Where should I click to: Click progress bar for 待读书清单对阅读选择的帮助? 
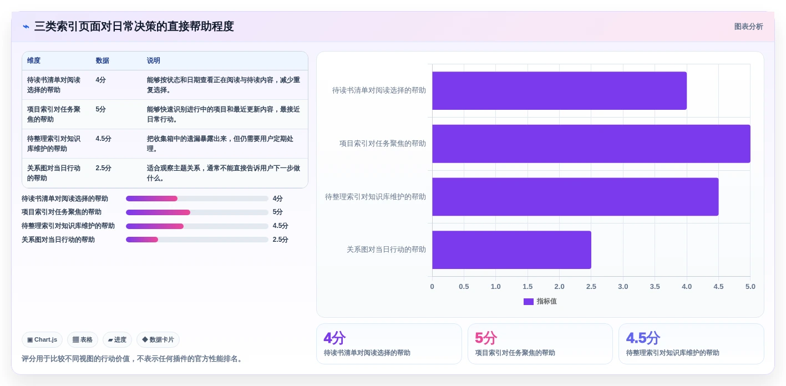coord(197,199)
